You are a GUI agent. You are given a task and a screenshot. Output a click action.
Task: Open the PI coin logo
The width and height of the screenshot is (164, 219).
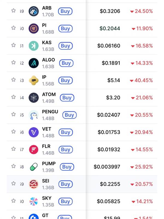point(34,28)
